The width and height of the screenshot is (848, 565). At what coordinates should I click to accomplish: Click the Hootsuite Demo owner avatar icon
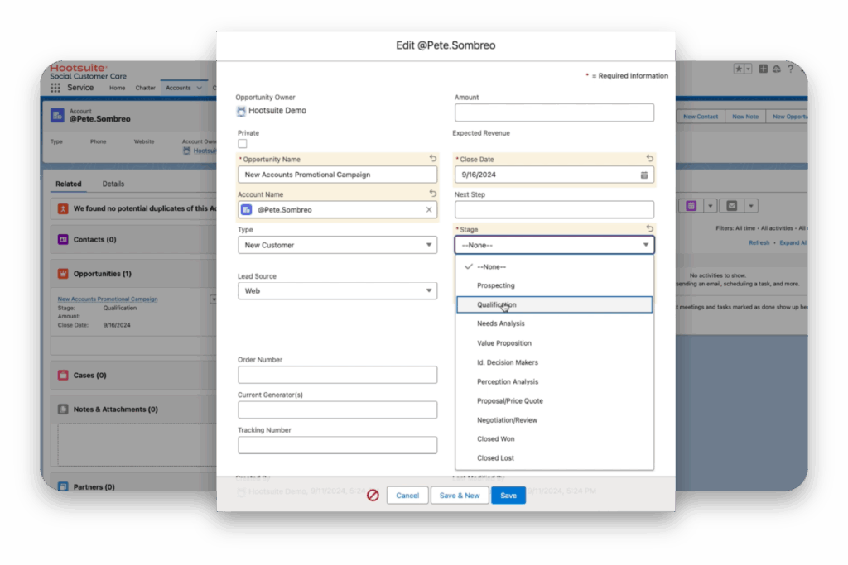point(241,111)
